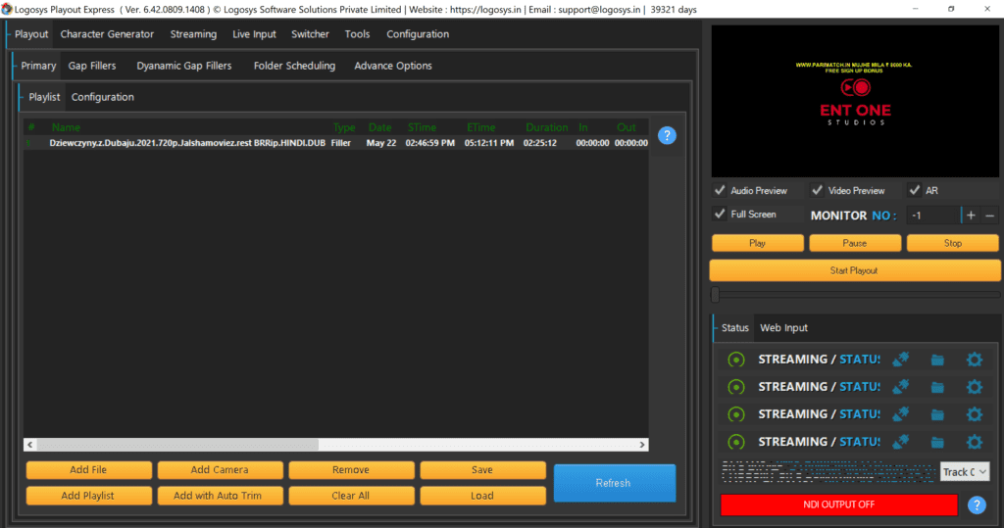The image size is (1004, 528).
Task: Click the Add Playlist button
Action: point(88,496)
